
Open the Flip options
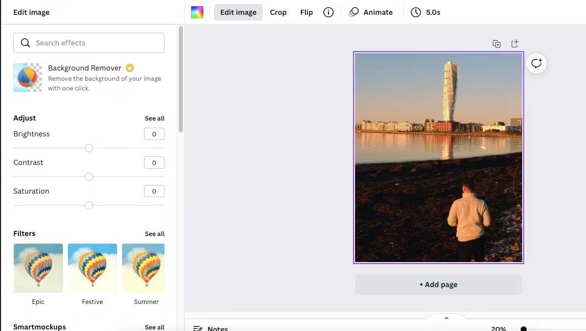coord(306,12)
